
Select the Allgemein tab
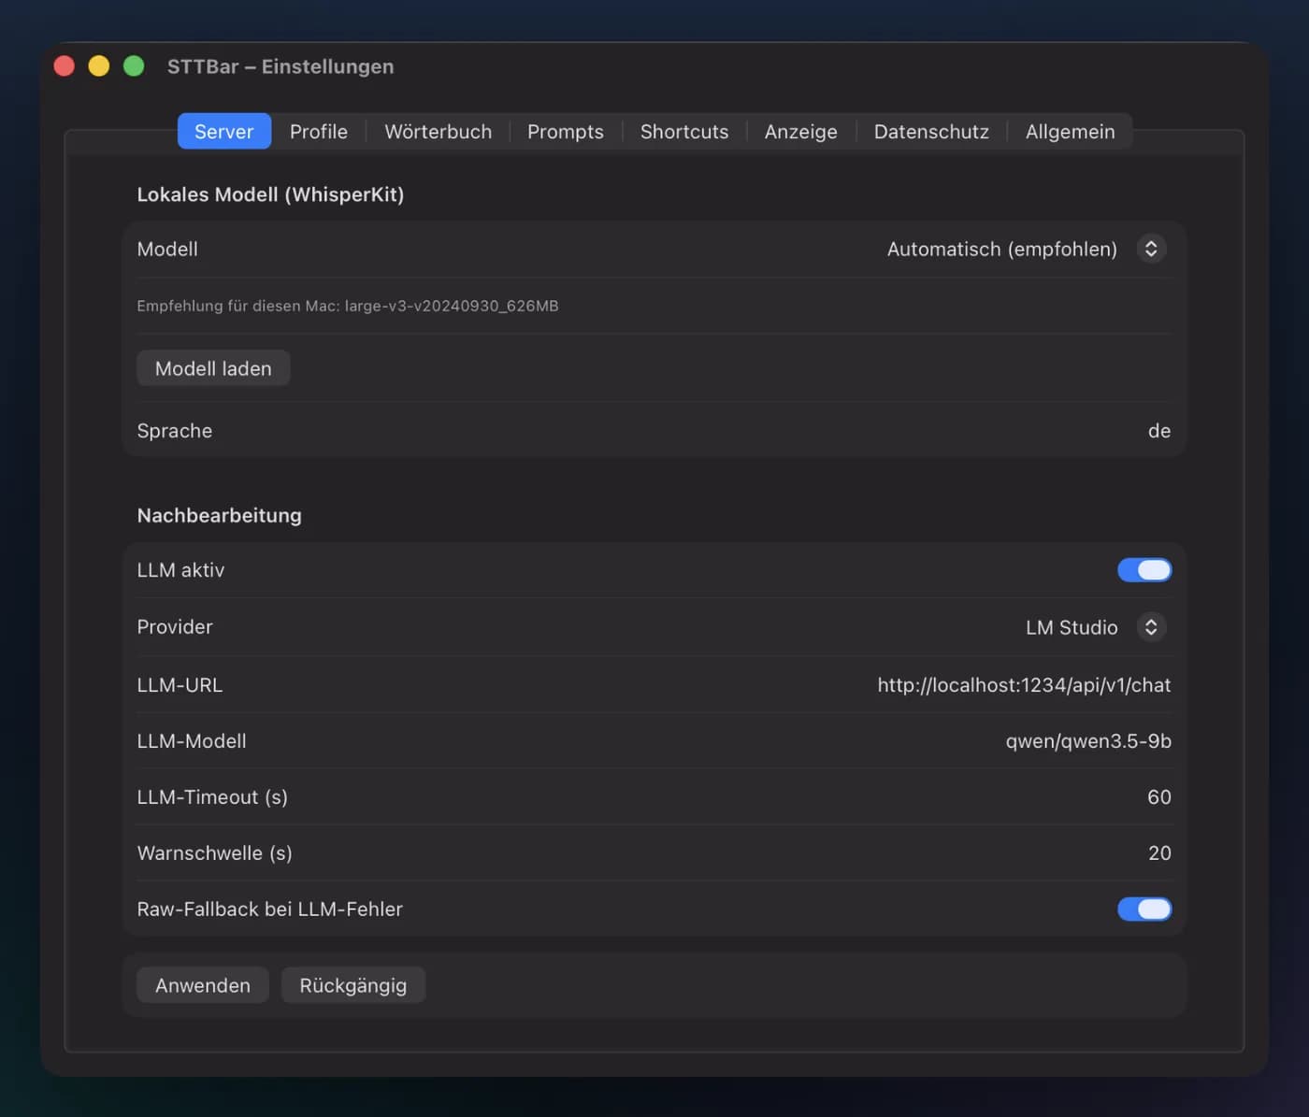1070,131
